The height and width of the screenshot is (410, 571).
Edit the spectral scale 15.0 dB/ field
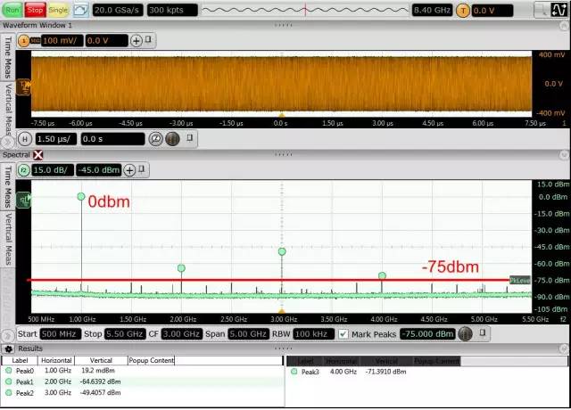[x=53, y=170]
